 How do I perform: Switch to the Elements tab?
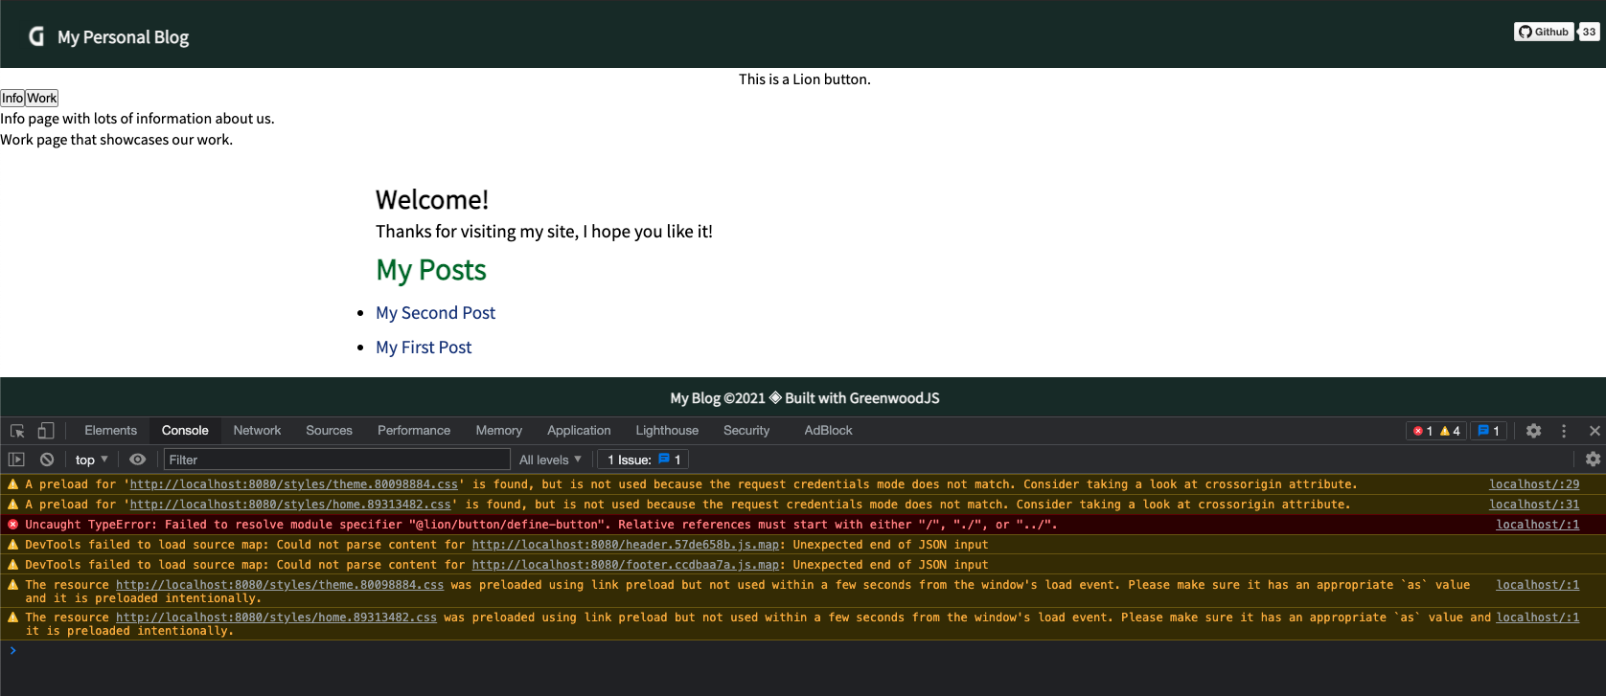coord(110,431)
